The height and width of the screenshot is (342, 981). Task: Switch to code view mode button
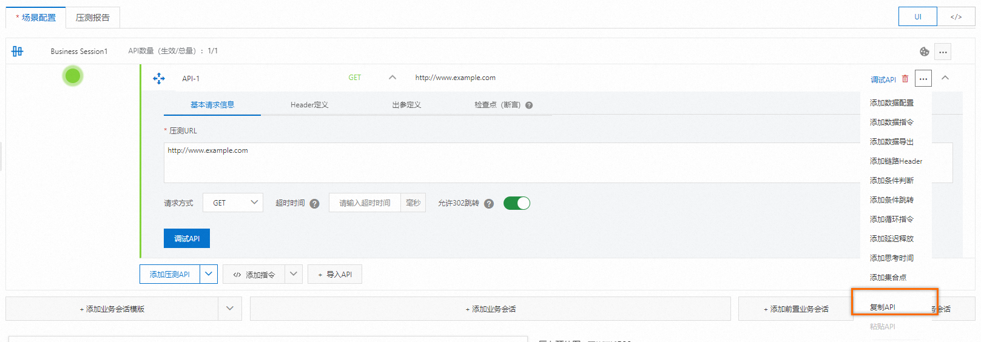click(956, 16)
